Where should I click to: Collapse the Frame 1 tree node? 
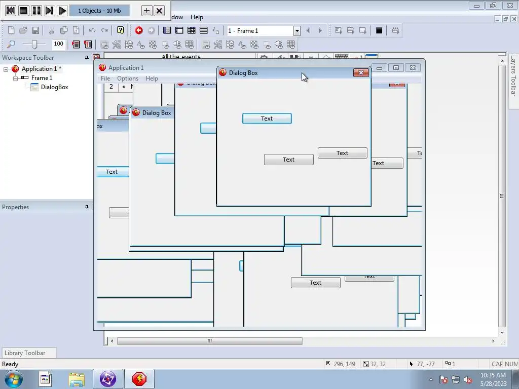(15, 79)
